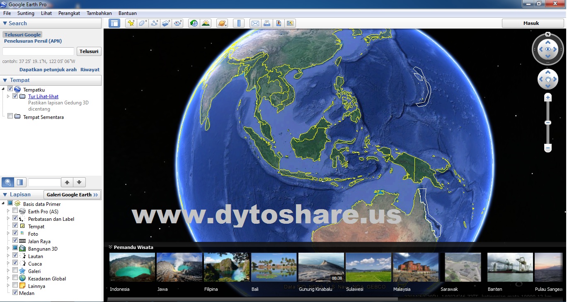The height and width of the screenshot is (302, 567).
Task: Add a path from the toolbar
Action: (155, 23)
